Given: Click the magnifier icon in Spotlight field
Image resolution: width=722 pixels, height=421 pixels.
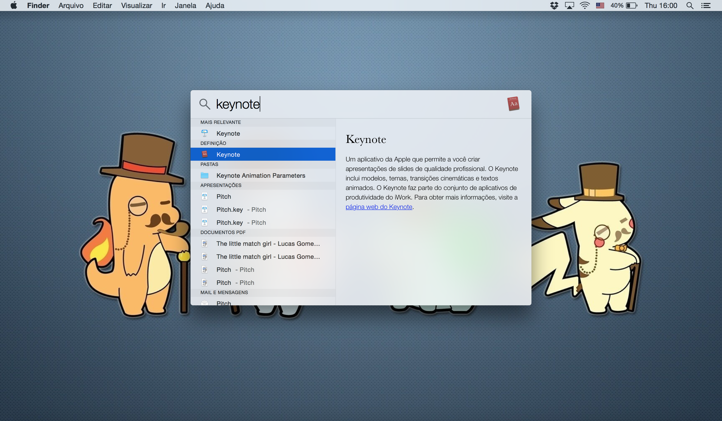Looking at the screenshot, I should (x=205, y=104).
